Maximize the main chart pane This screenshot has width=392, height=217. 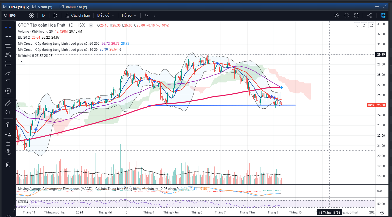tap(371, 25)
